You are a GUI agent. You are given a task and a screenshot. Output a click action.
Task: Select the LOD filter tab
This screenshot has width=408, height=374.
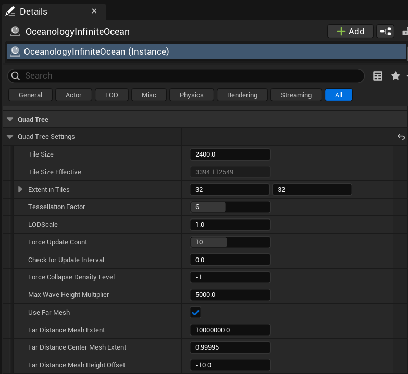click(112, 95)
